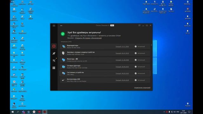Open current driver date link for Видеоадаптеры
This screenshot has width=203, height=114.
pos(122,47)
